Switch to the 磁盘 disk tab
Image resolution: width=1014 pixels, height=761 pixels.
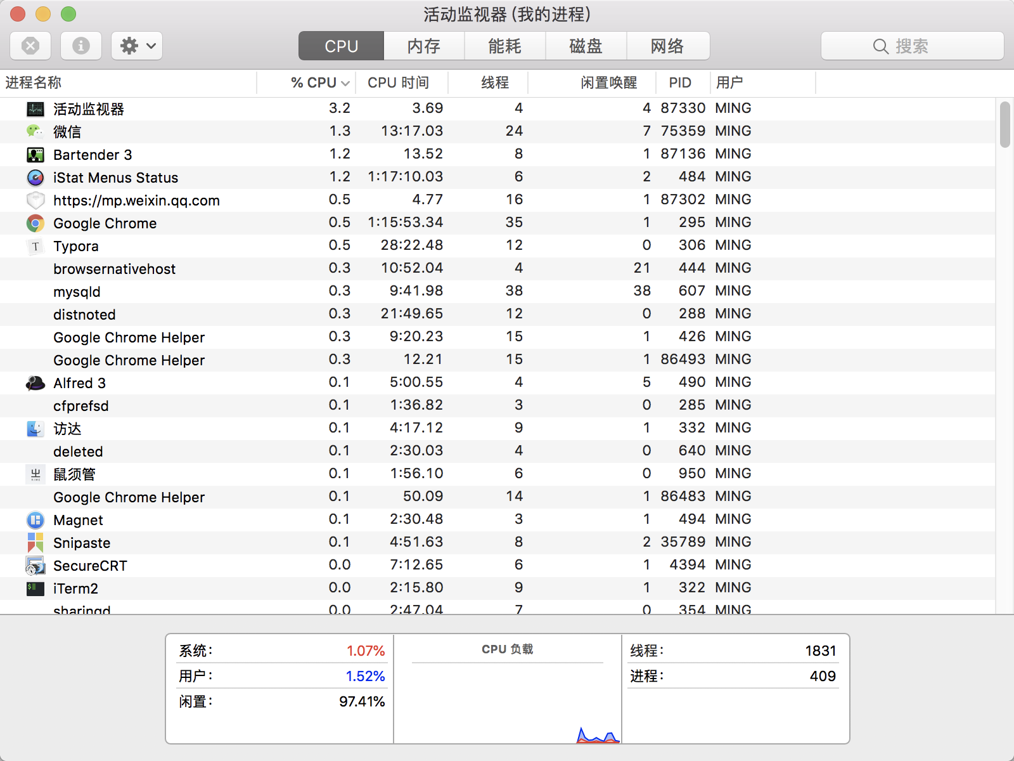click(586, 46)
